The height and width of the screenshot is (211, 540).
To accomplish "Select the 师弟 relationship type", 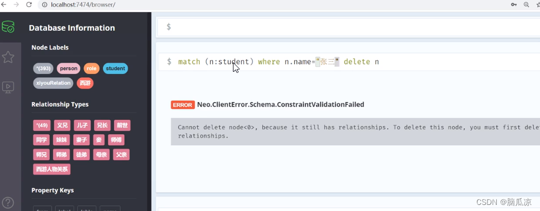I will (61, 155).
